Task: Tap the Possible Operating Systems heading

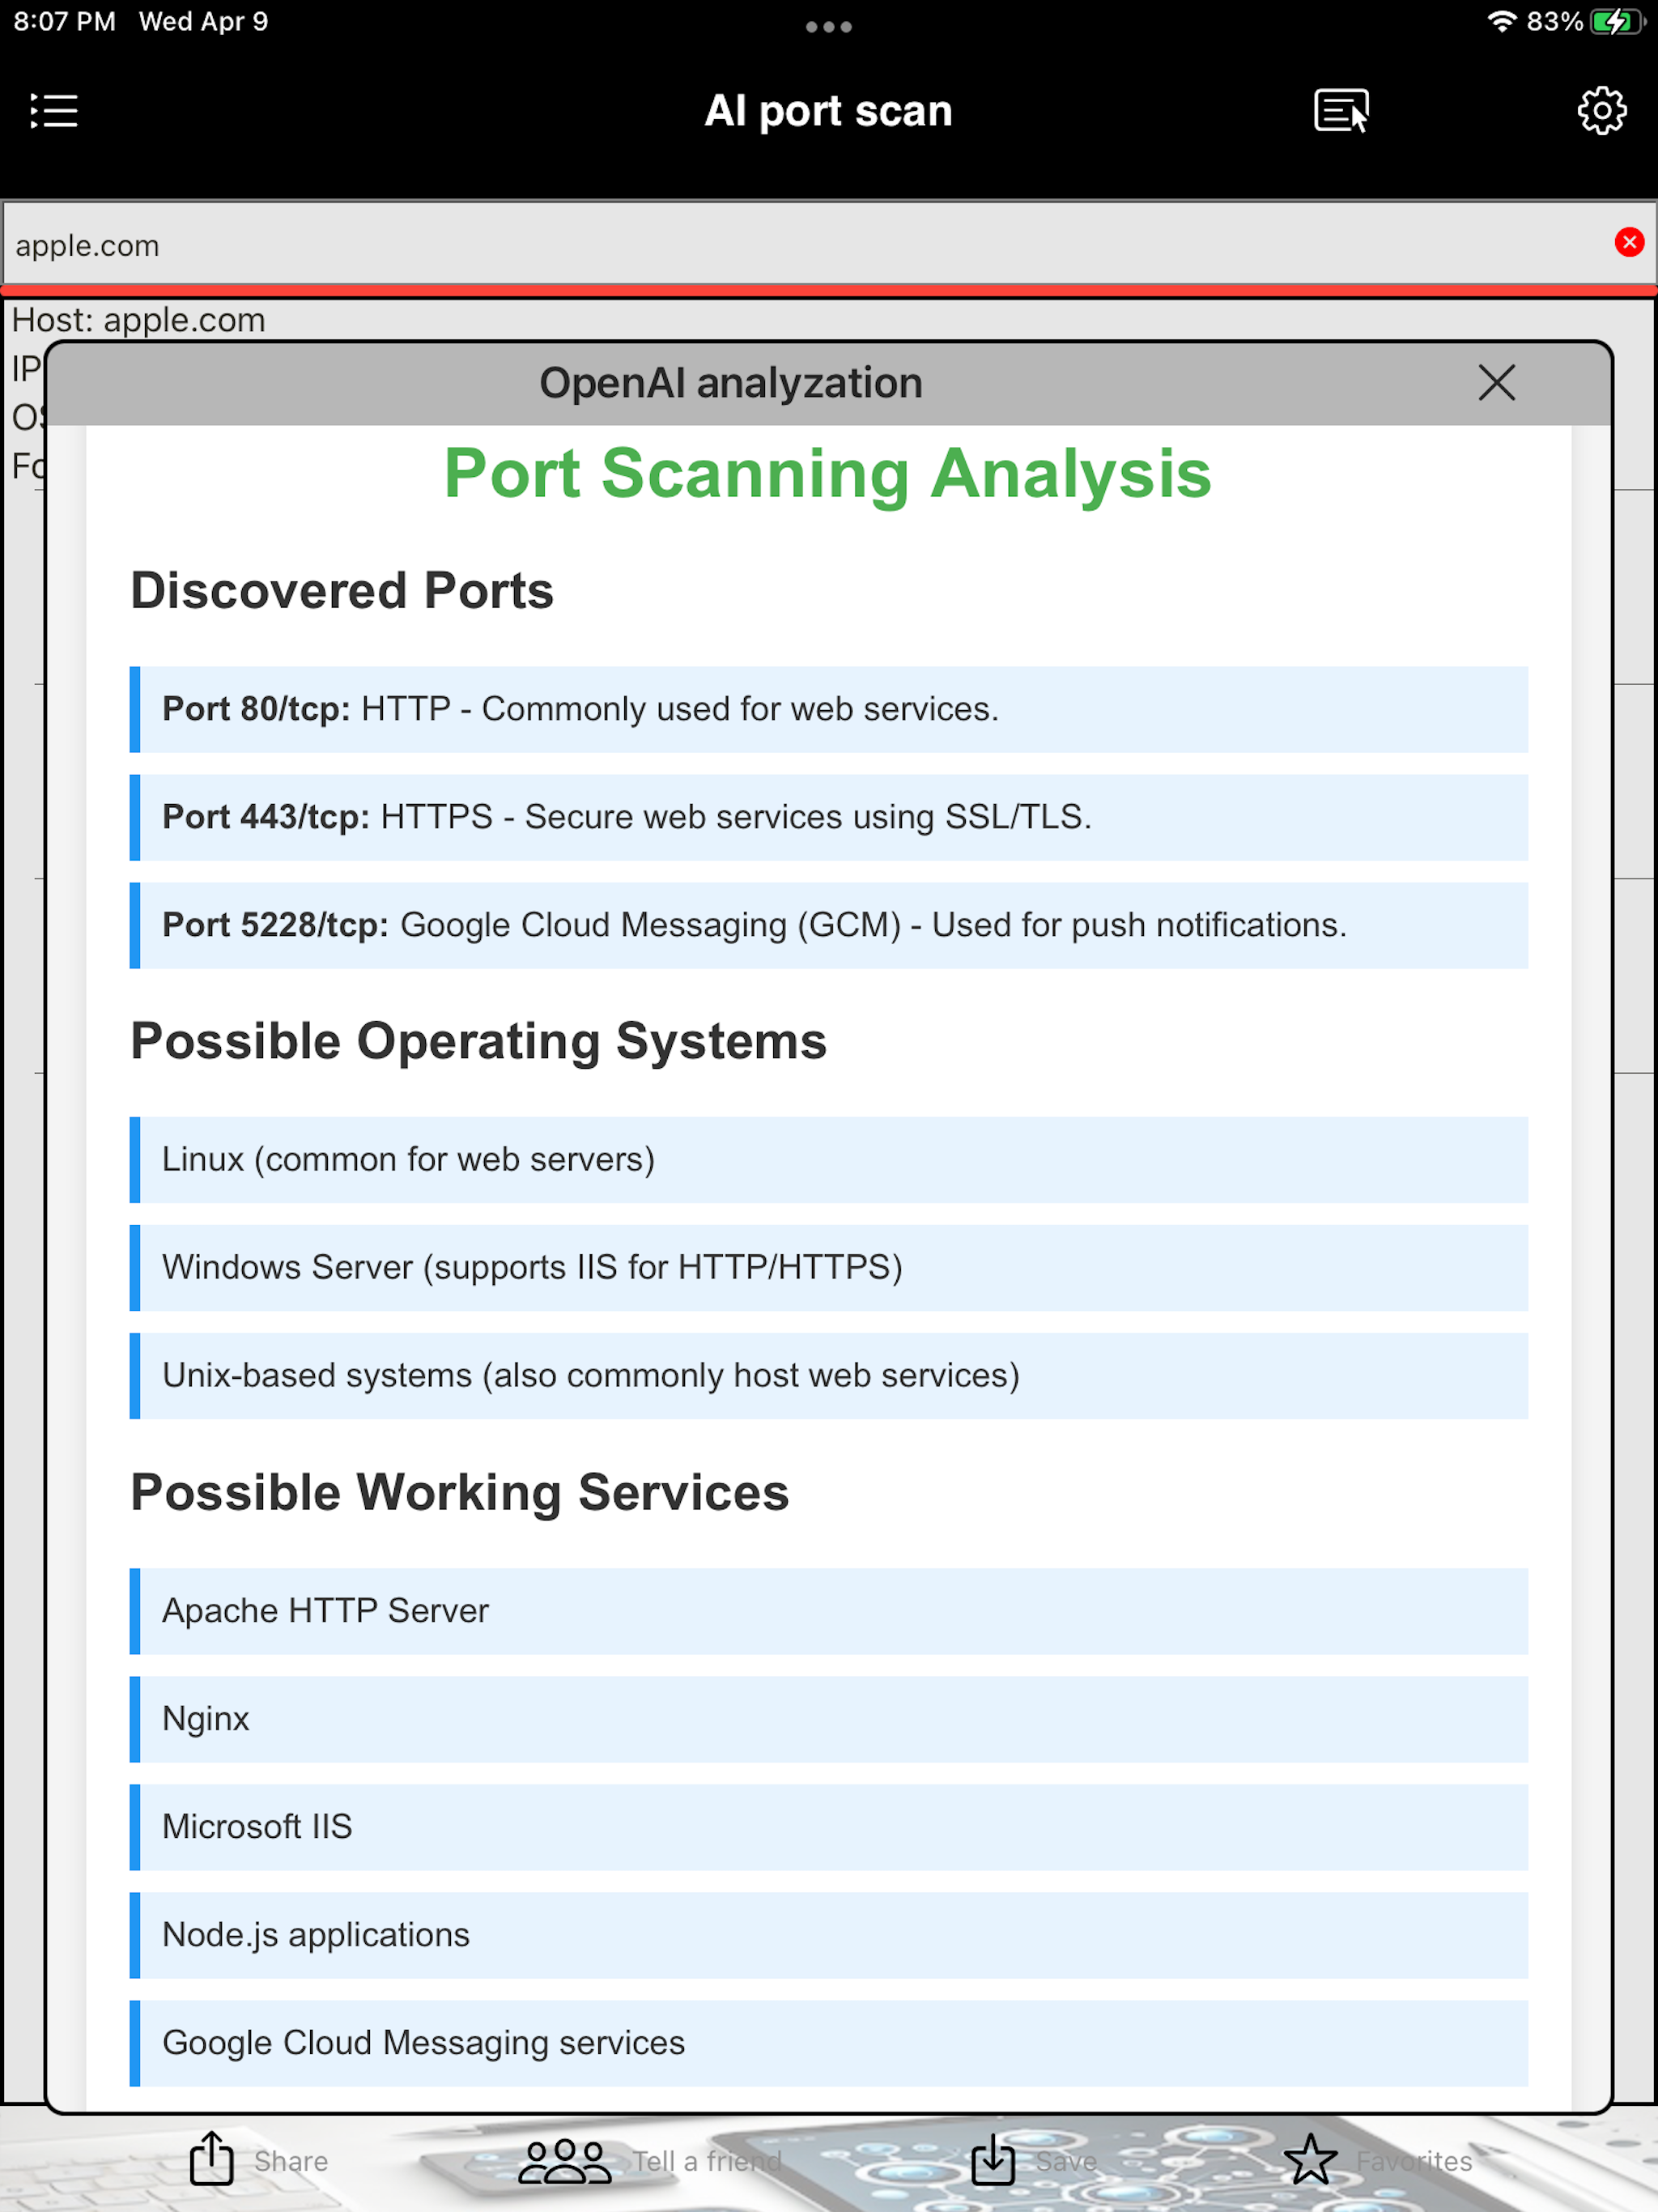Action: [x=479, y=1041]
